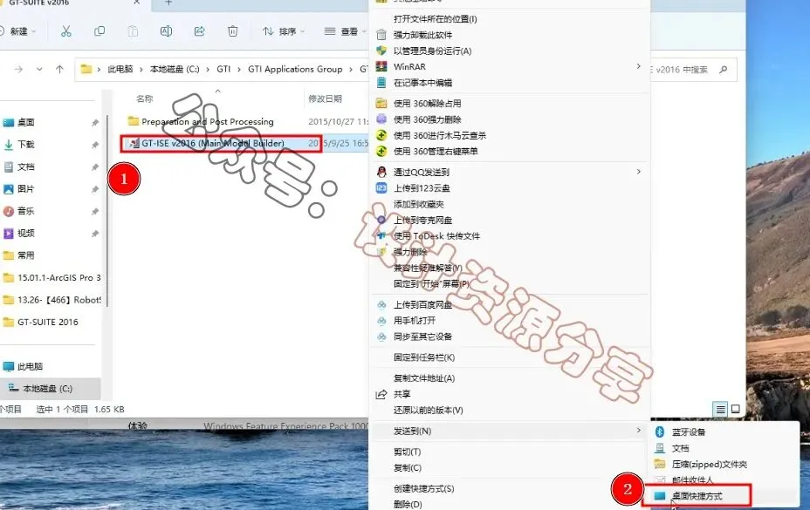Click GTI Applications Group breadcrumb
This screenshot has width=810, height=510.
coord(295,69)
